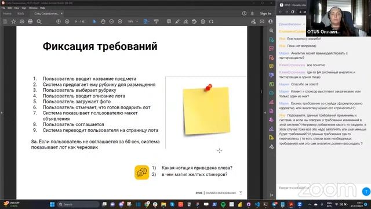371x209 pixels.
Task: Zoom out with the minus circle icon
Action: coord(111,21)
